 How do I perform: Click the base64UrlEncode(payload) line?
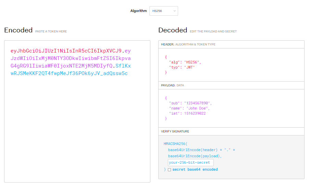pos(195,156)
